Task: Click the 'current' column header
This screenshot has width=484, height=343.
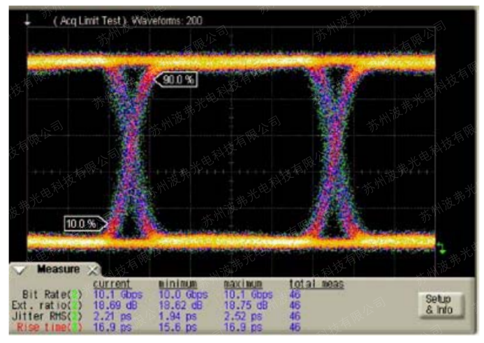Action: 112,284
